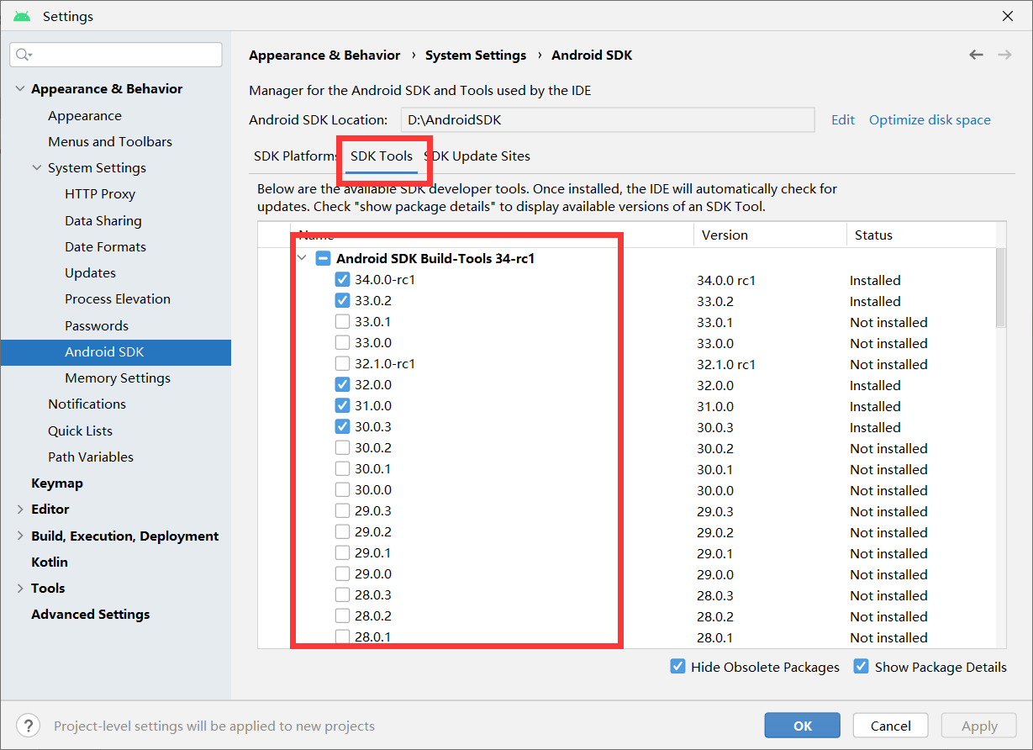Open the SDK Update Sites tab

pos(477,156)
